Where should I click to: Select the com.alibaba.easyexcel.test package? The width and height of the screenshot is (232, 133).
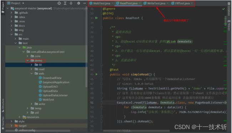pos(47,52)
